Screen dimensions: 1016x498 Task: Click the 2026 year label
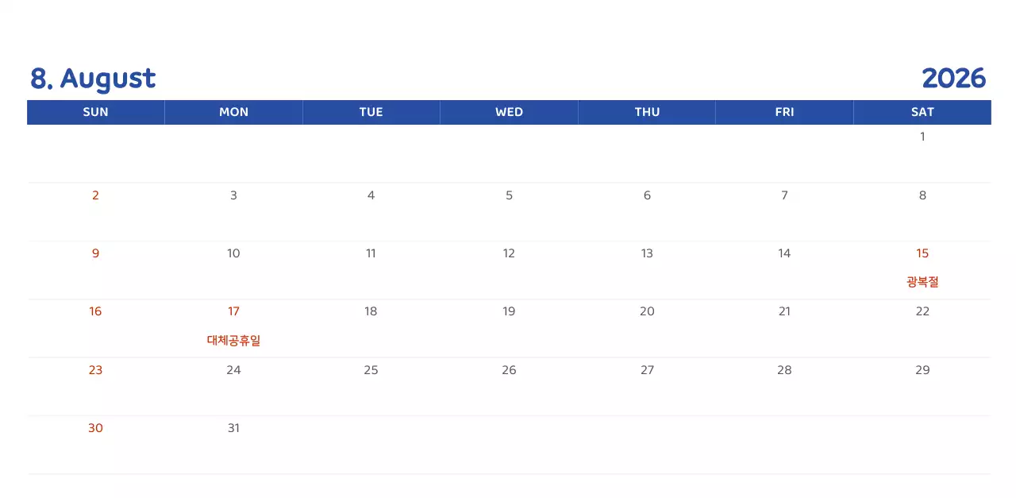tap(953, 79)
